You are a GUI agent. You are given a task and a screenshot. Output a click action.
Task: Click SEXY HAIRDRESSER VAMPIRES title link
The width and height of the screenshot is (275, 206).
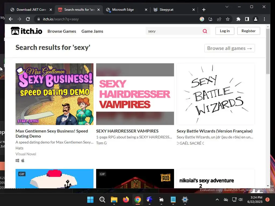[x=127, y=131]
